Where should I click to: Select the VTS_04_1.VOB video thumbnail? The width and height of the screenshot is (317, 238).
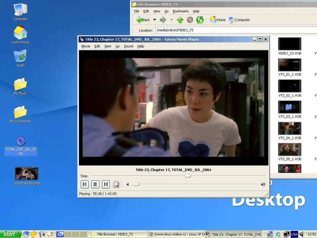click(289, 128)
